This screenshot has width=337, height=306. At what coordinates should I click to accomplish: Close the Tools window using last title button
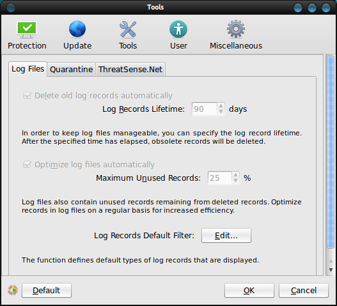click(x=326, y=8)
